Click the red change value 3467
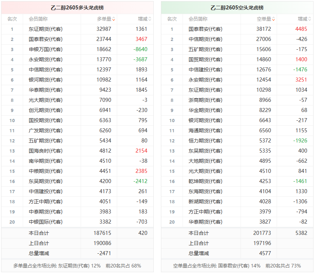The width and height of the screenshot is (315, 274). (x=141, y=39)
